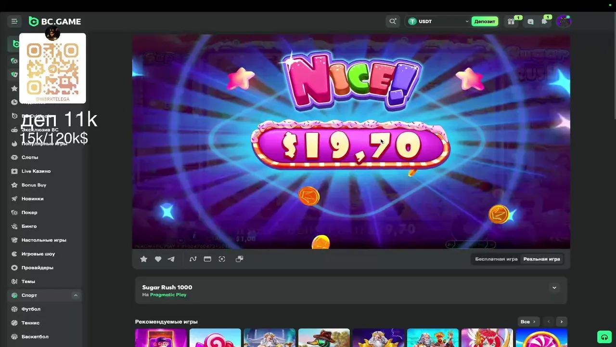Click the Теннис ball icon
Image resolution: width=616 pixels, height=347 pixels.
[x=14, y=323]
